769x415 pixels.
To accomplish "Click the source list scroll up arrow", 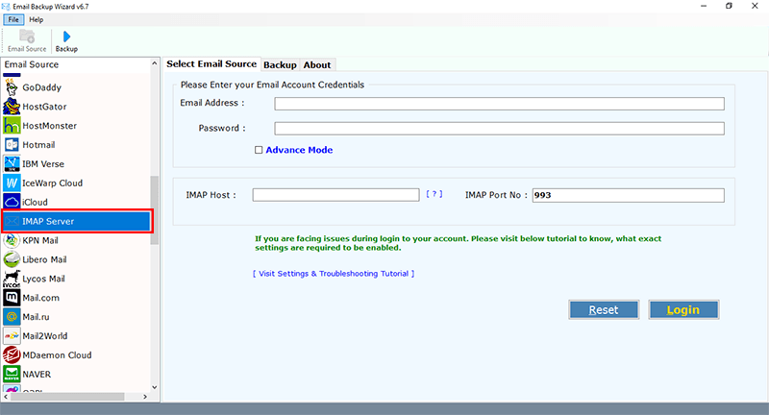I will point(155,63).
